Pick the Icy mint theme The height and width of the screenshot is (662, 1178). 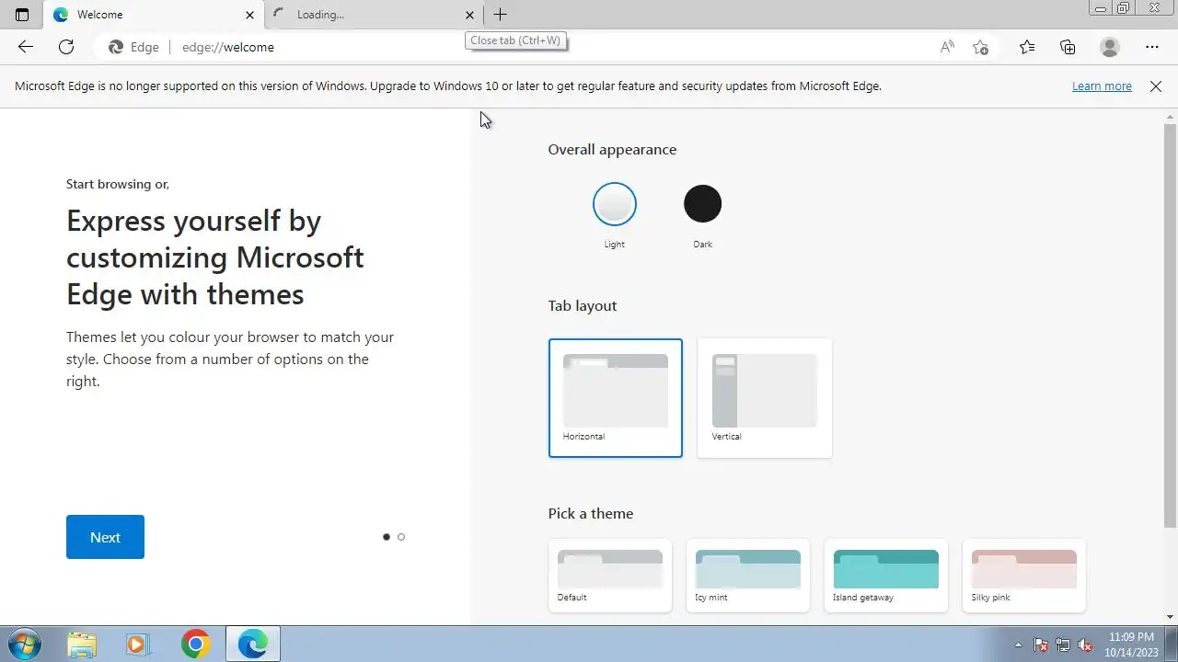[748, 576]
